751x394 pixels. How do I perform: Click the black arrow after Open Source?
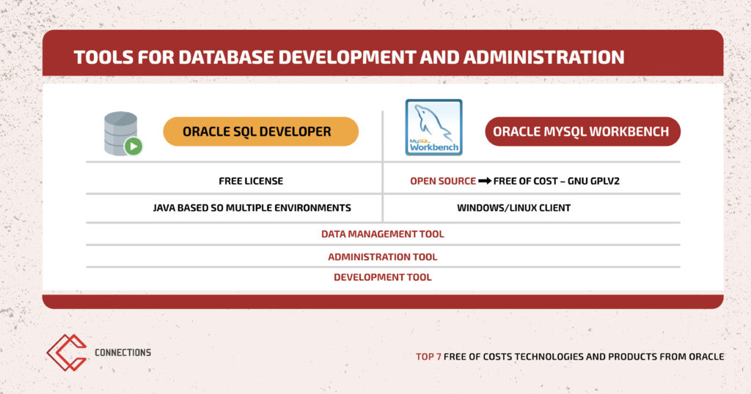(x=485, y=181)
